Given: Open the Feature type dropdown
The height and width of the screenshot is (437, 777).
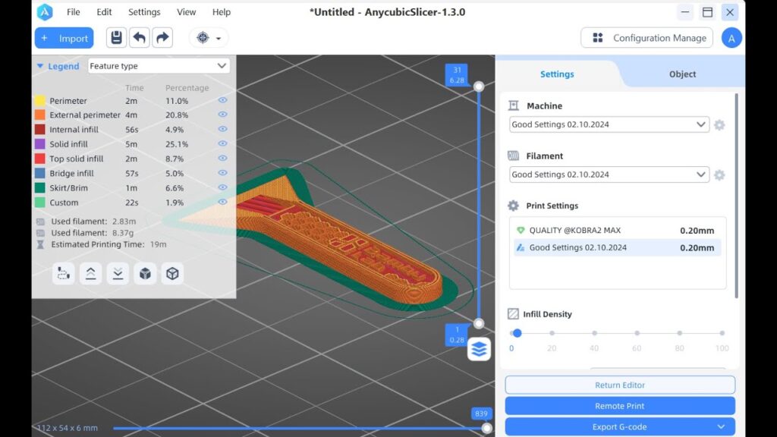Looking at the screenshot, I should coord(159,66).
